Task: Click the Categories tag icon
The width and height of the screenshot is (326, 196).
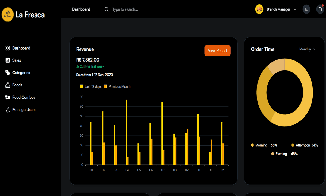Action: tap(8, 73)
